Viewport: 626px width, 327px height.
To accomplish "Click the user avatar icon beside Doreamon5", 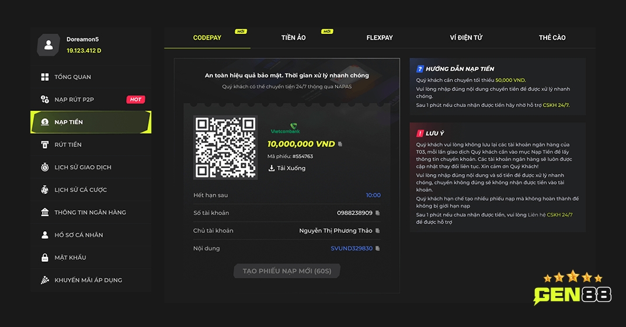I will (x=48, y=45).
